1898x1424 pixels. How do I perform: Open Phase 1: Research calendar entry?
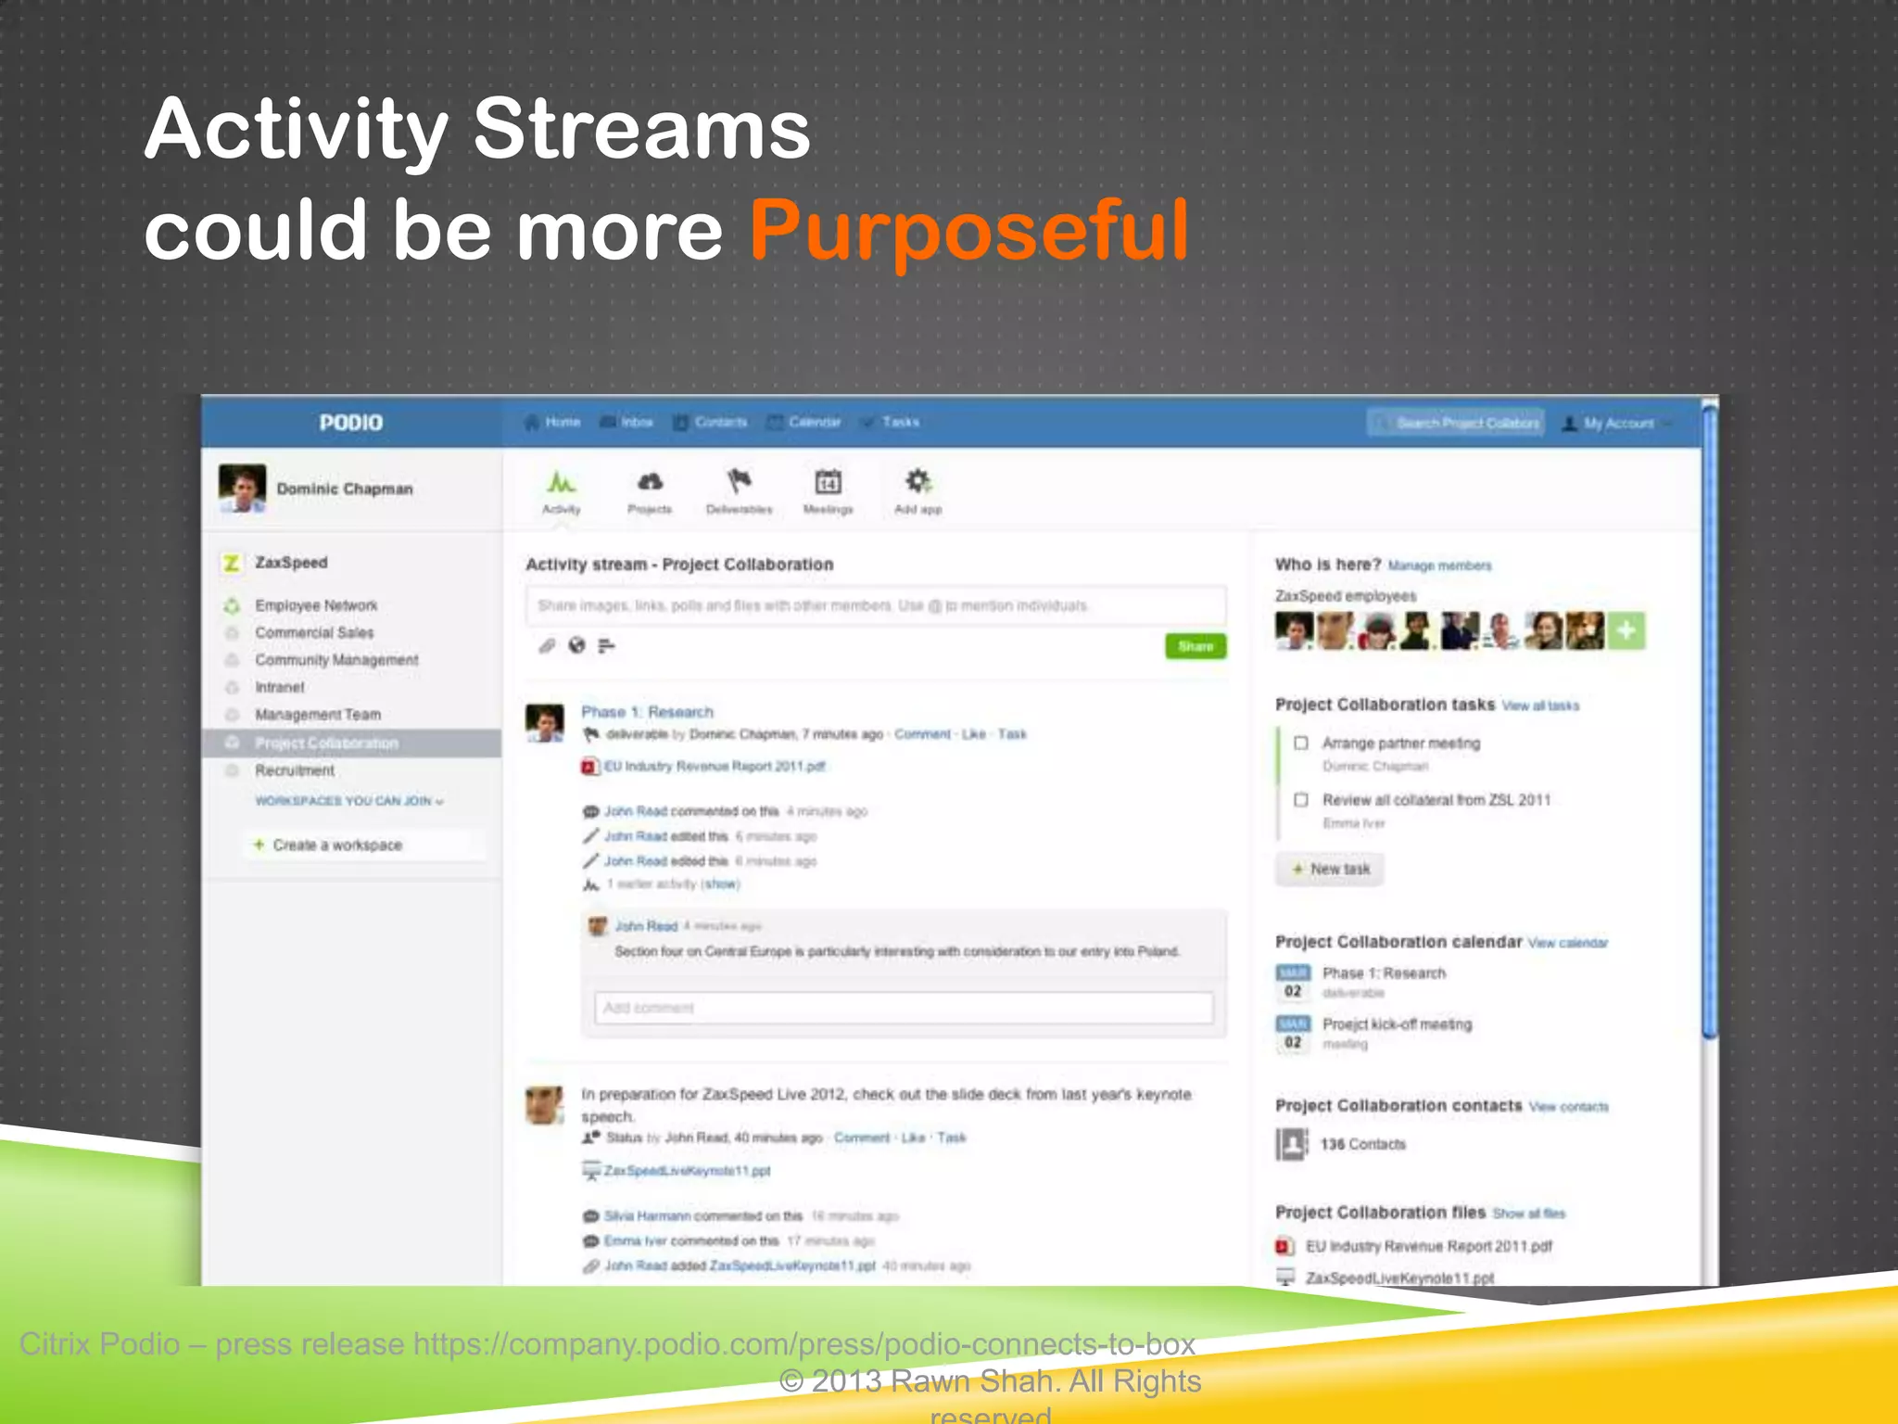1384,973
